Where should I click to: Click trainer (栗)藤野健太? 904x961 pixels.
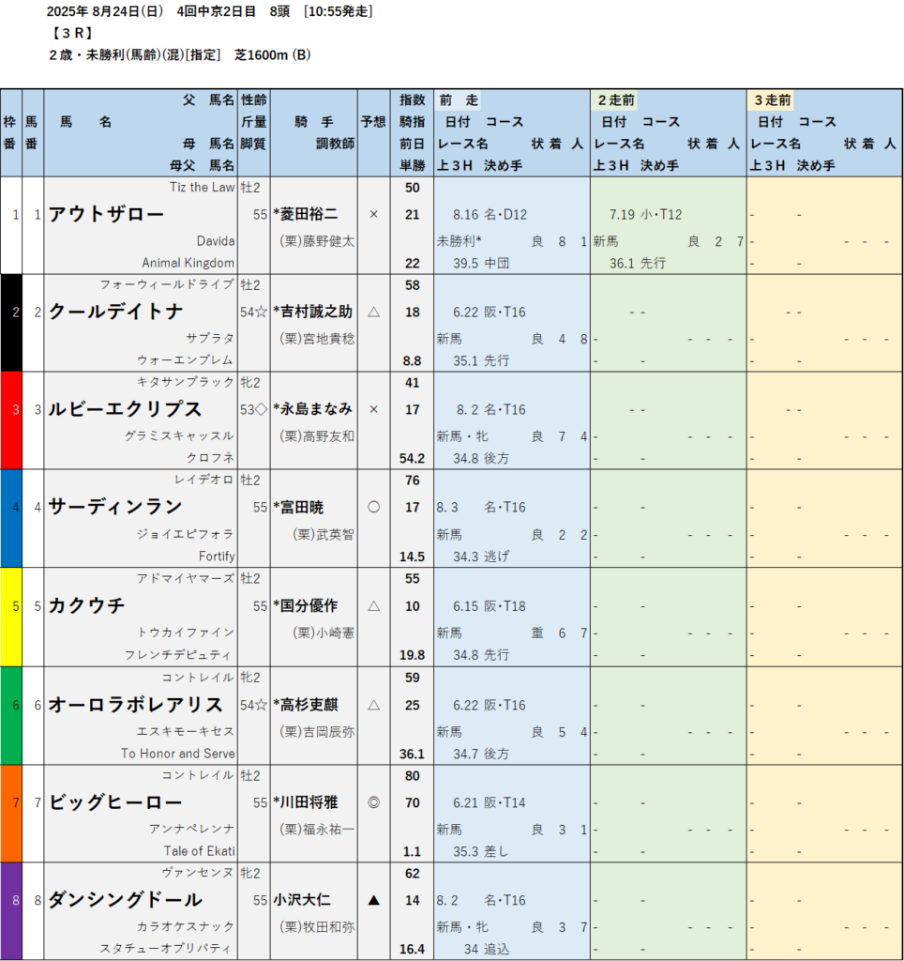[x=317, y=241]
